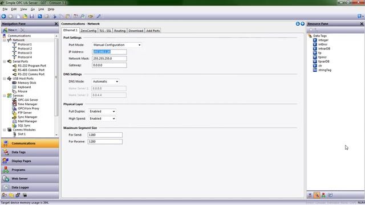Open the New dropdown in Navigation Pane
Image resolution: width=365 pixels, height=205 pixels.
(10, 30)
